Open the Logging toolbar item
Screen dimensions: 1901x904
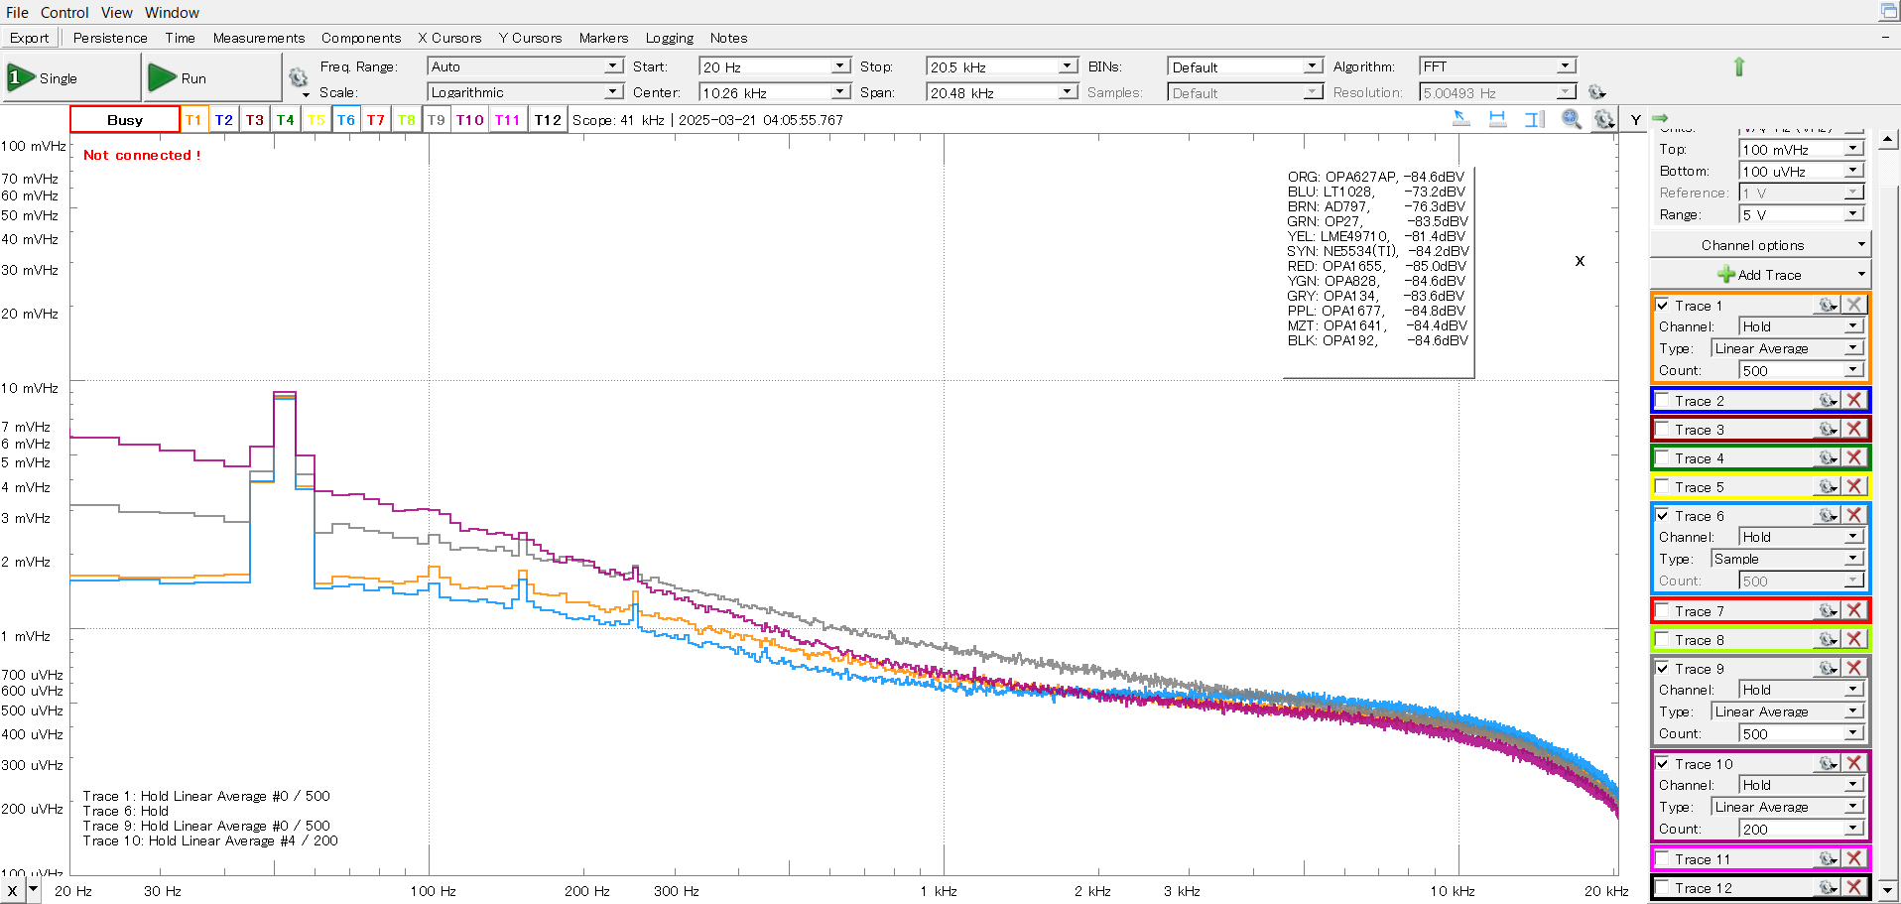pyautogui.click(x=670, y=38)
